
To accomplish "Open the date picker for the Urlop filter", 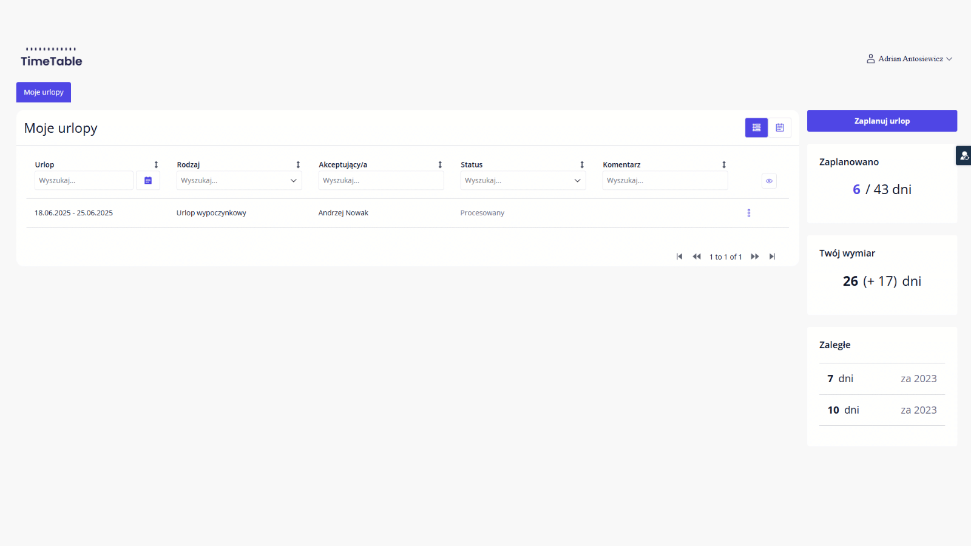I will pyautogui.click(x=148, y=180).
